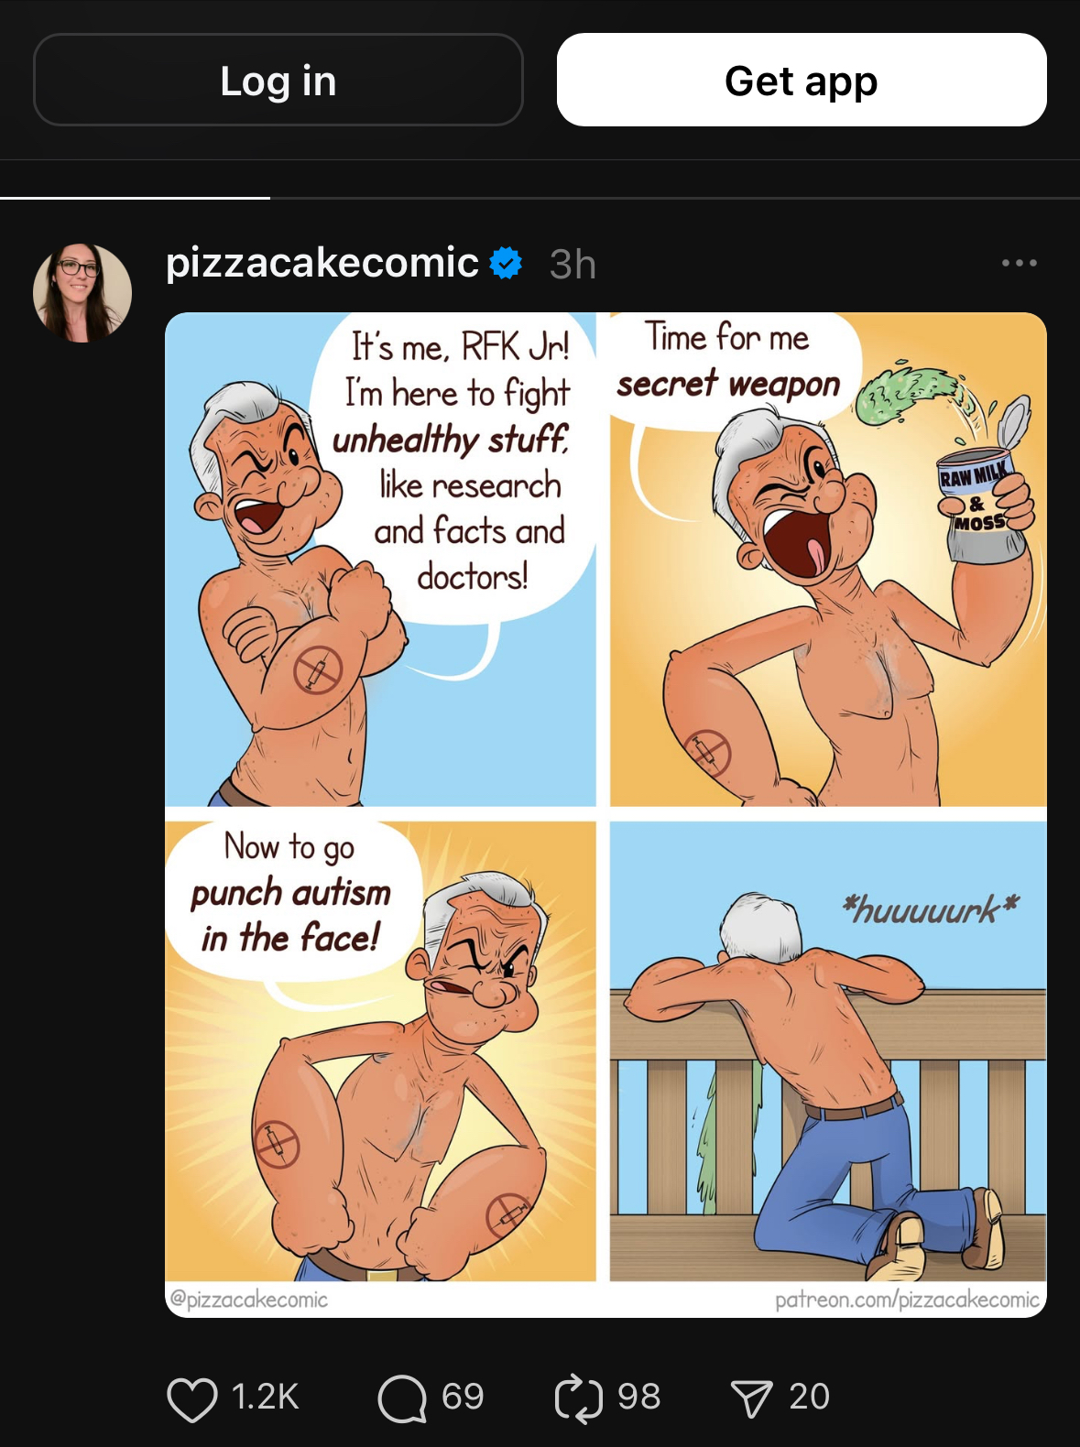1080x1447 pixels.
Task: Open the "punch autism in the face" panel
Action: point(381,1051)
